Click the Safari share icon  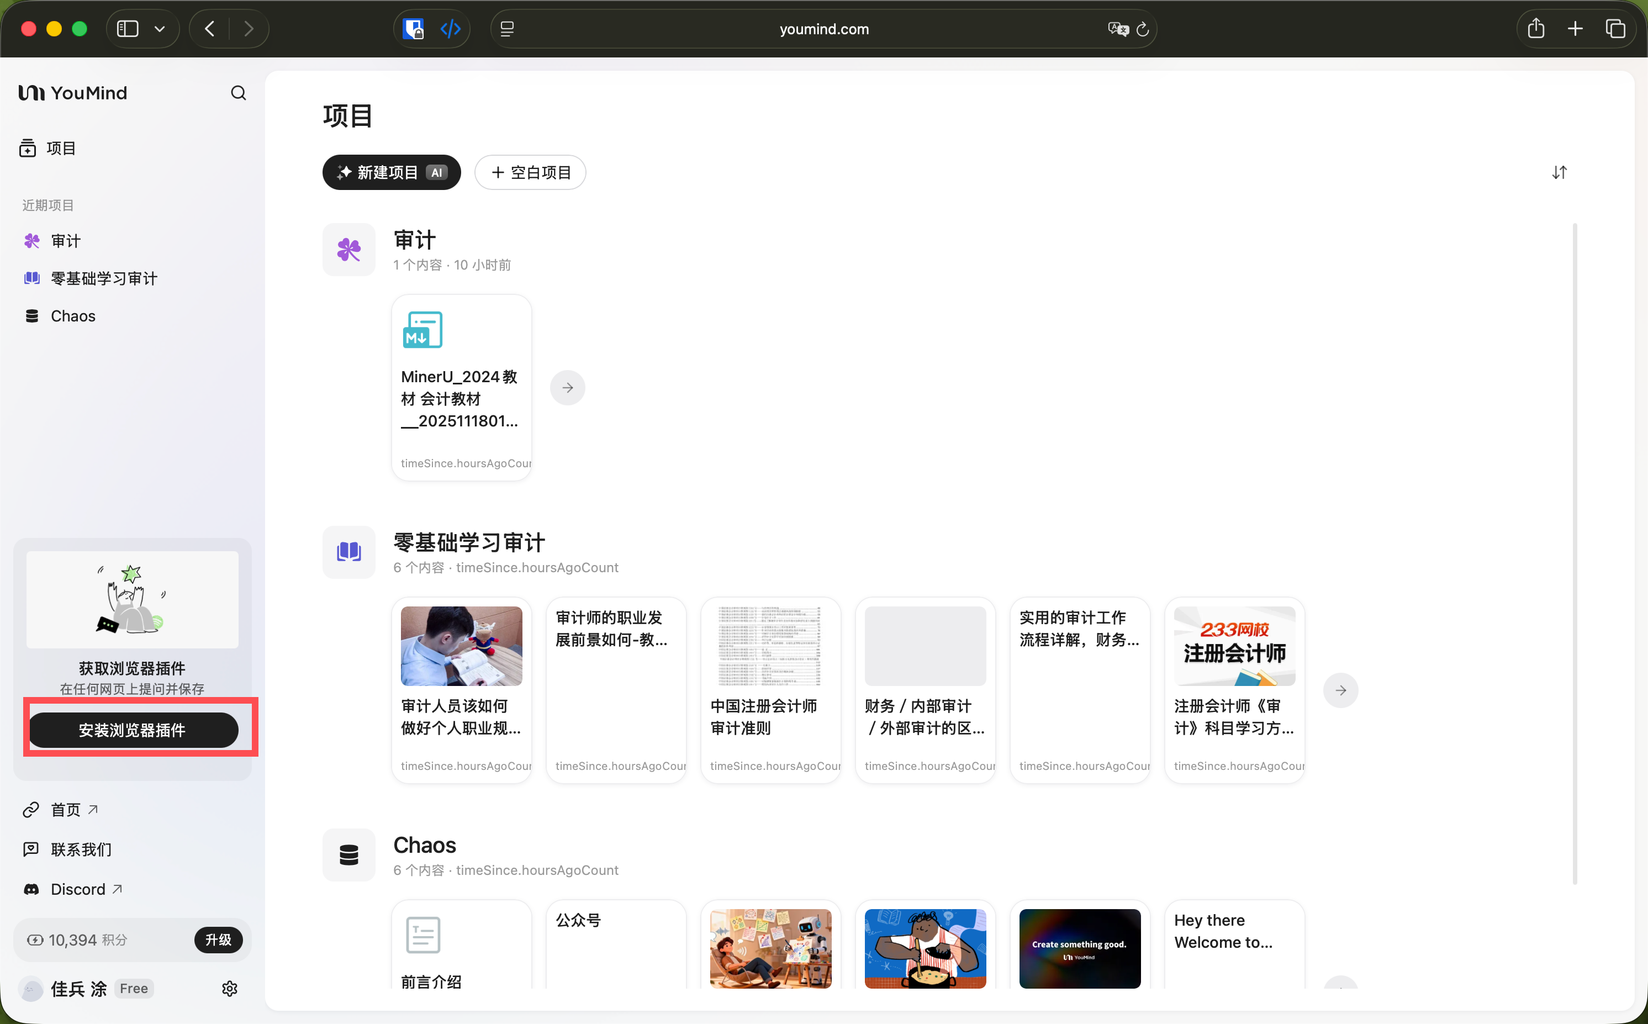(x=1535, y=29)
